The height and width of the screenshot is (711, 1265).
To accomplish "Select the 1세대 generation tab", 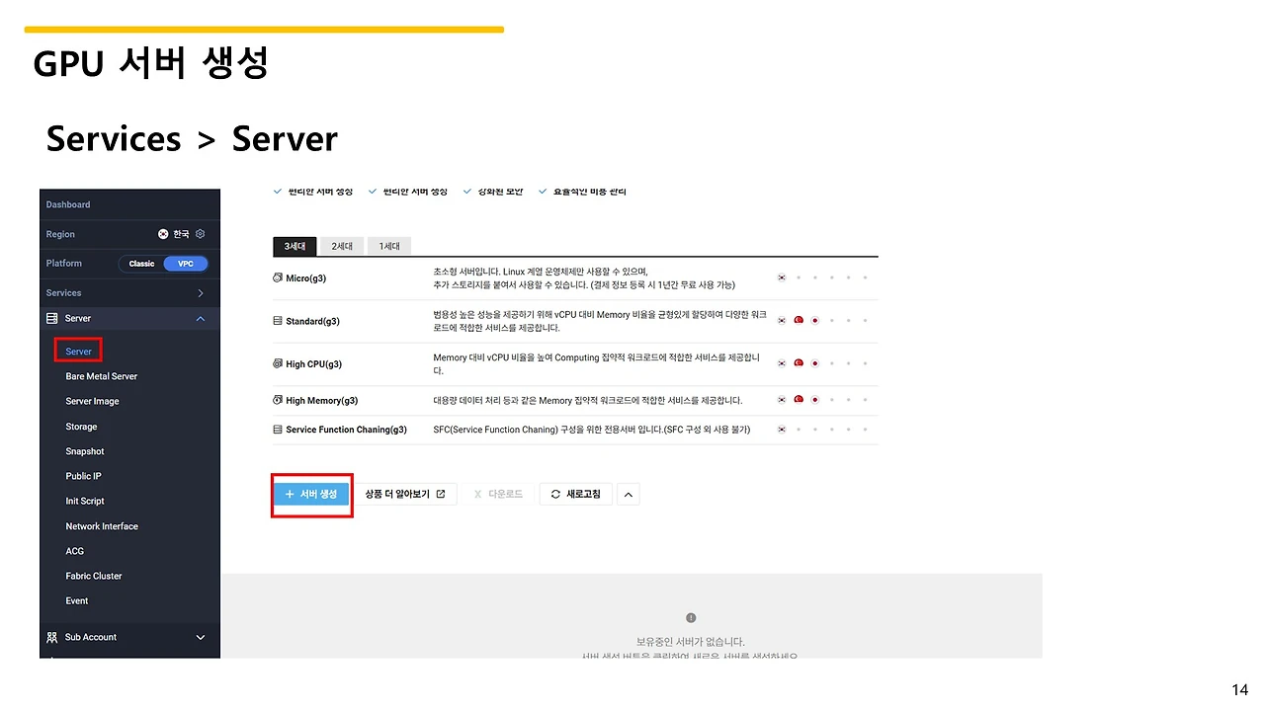I will (x=389, y=246).
